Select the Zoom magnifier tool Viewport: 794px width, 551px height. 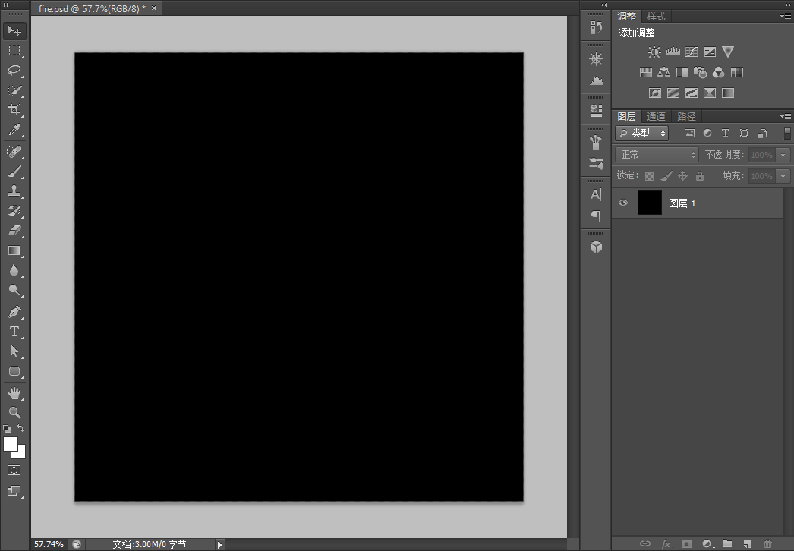[14, 412]
